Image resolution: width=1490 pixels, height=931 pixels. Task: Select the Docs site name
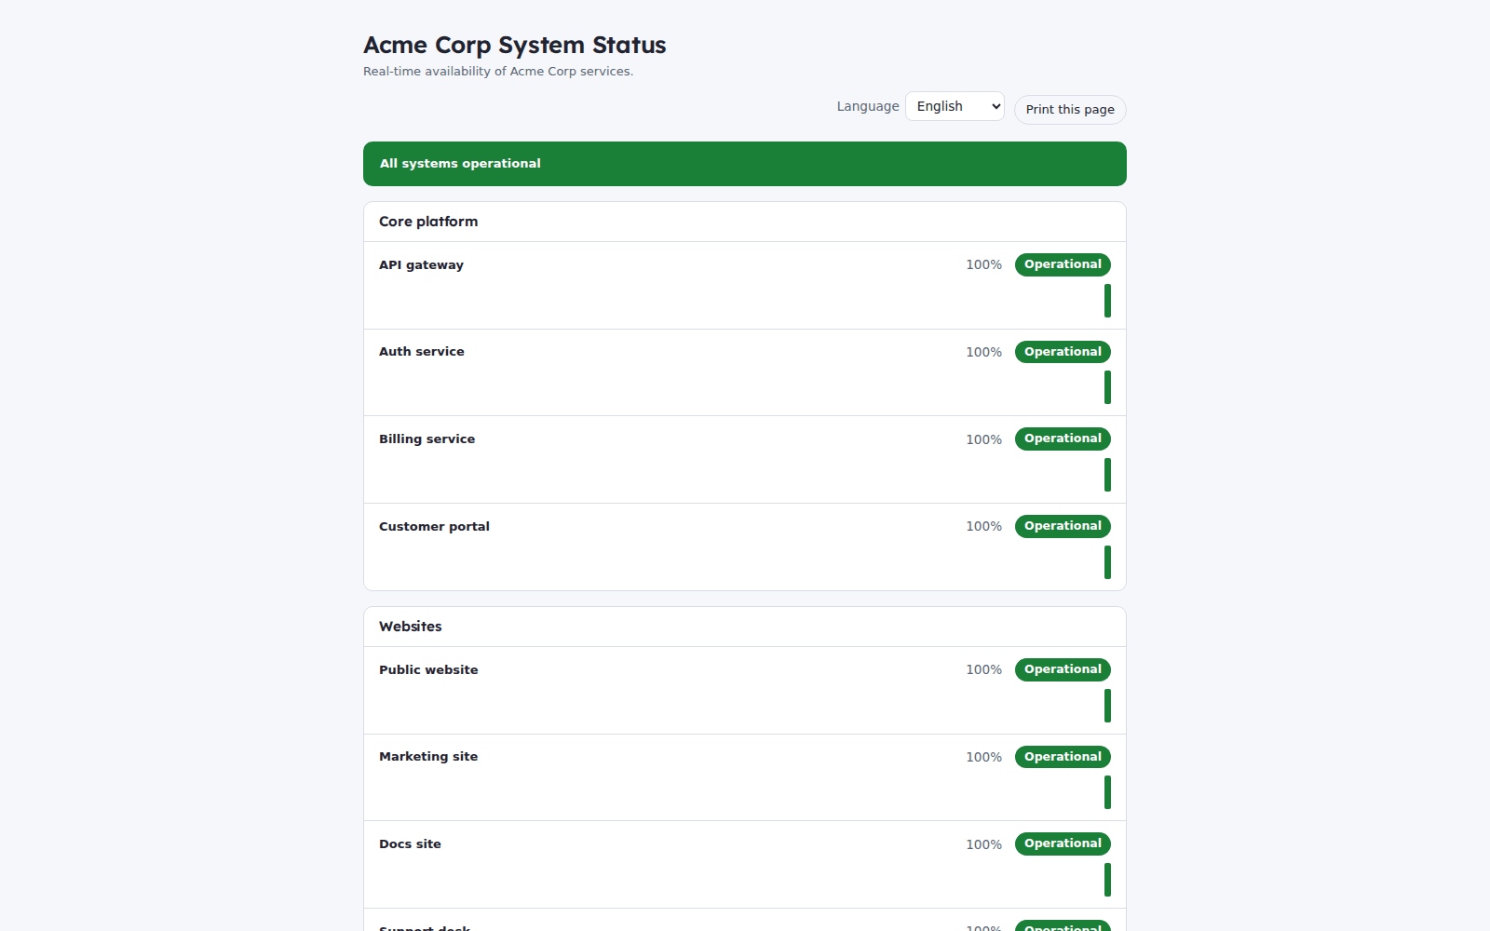pos(410,844)
